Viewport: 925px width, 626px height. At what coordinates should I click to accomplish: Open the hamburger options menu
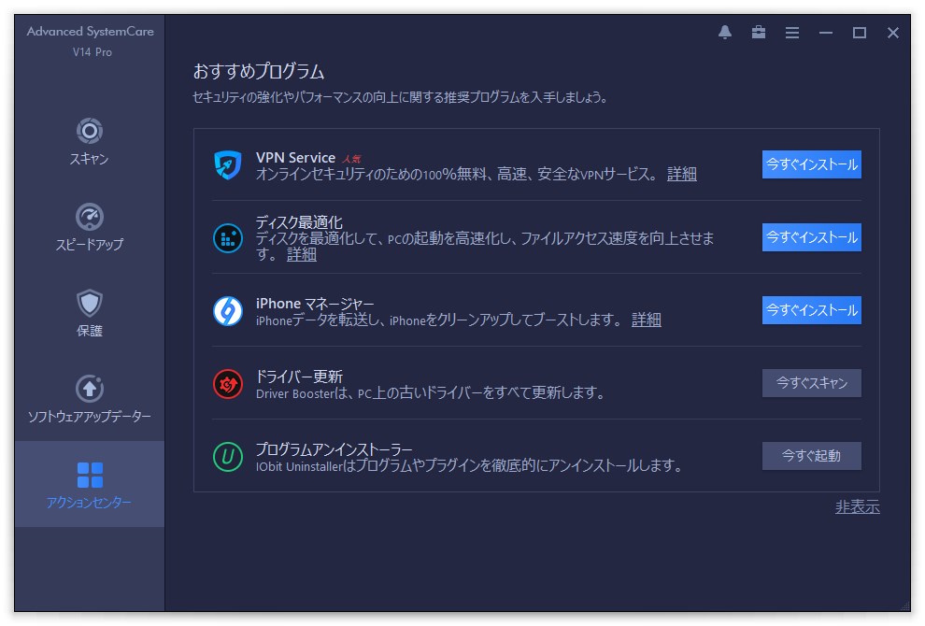[x=792, y=33]
